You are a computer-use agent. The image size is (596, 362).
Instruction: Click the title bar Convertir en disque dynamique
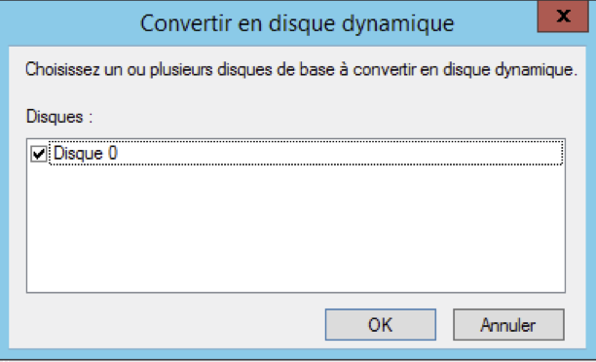tap(297, 23)
